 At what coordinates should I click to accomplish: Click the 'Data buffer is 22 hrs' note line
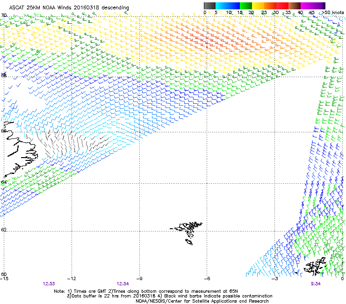pos(169,296)
